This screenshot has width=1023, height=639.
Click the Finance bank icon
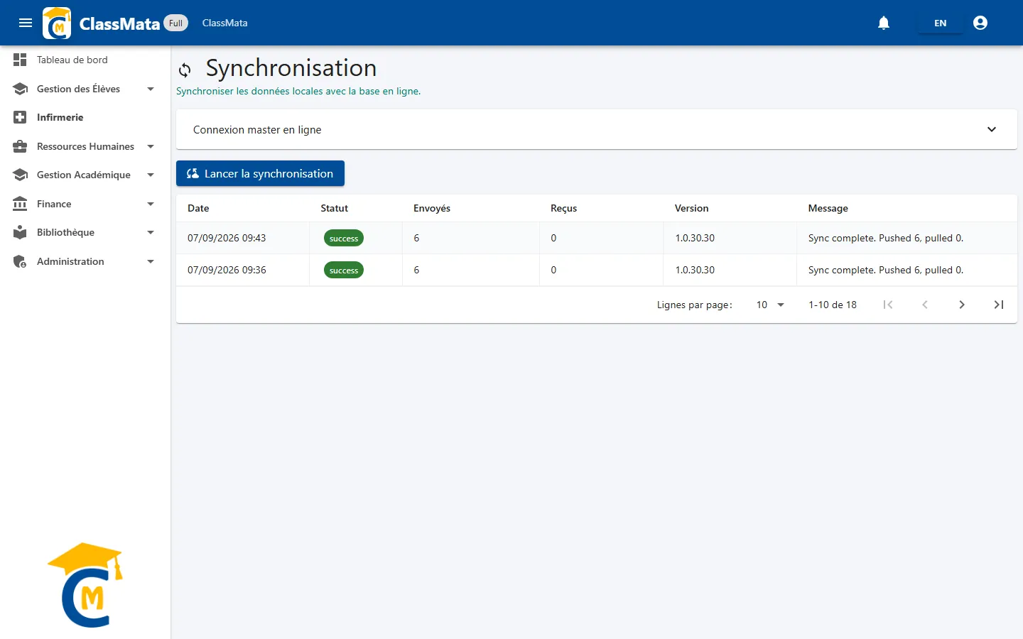coord(20,204)
